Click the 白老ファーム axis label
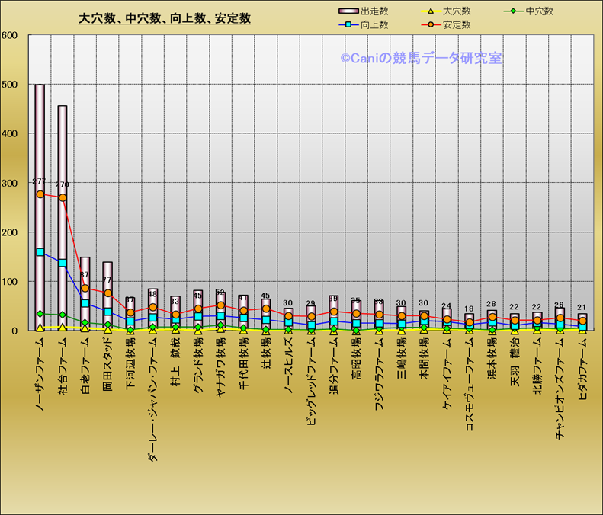The image size is (603, 515). (x=85, y=367)
